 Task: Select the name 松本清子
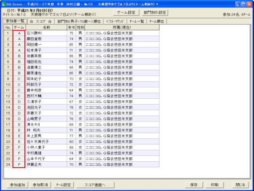pos(34,50)
